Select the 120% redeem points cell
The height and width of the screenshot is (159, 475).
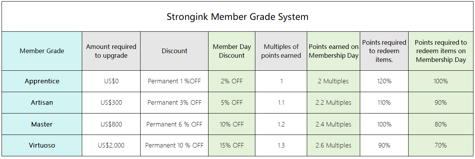[384, 81]
